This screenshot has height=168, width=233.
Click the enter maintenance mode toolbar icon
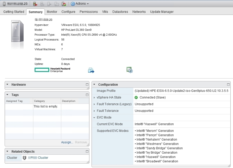pyautogui.click(x=35, y=4)
